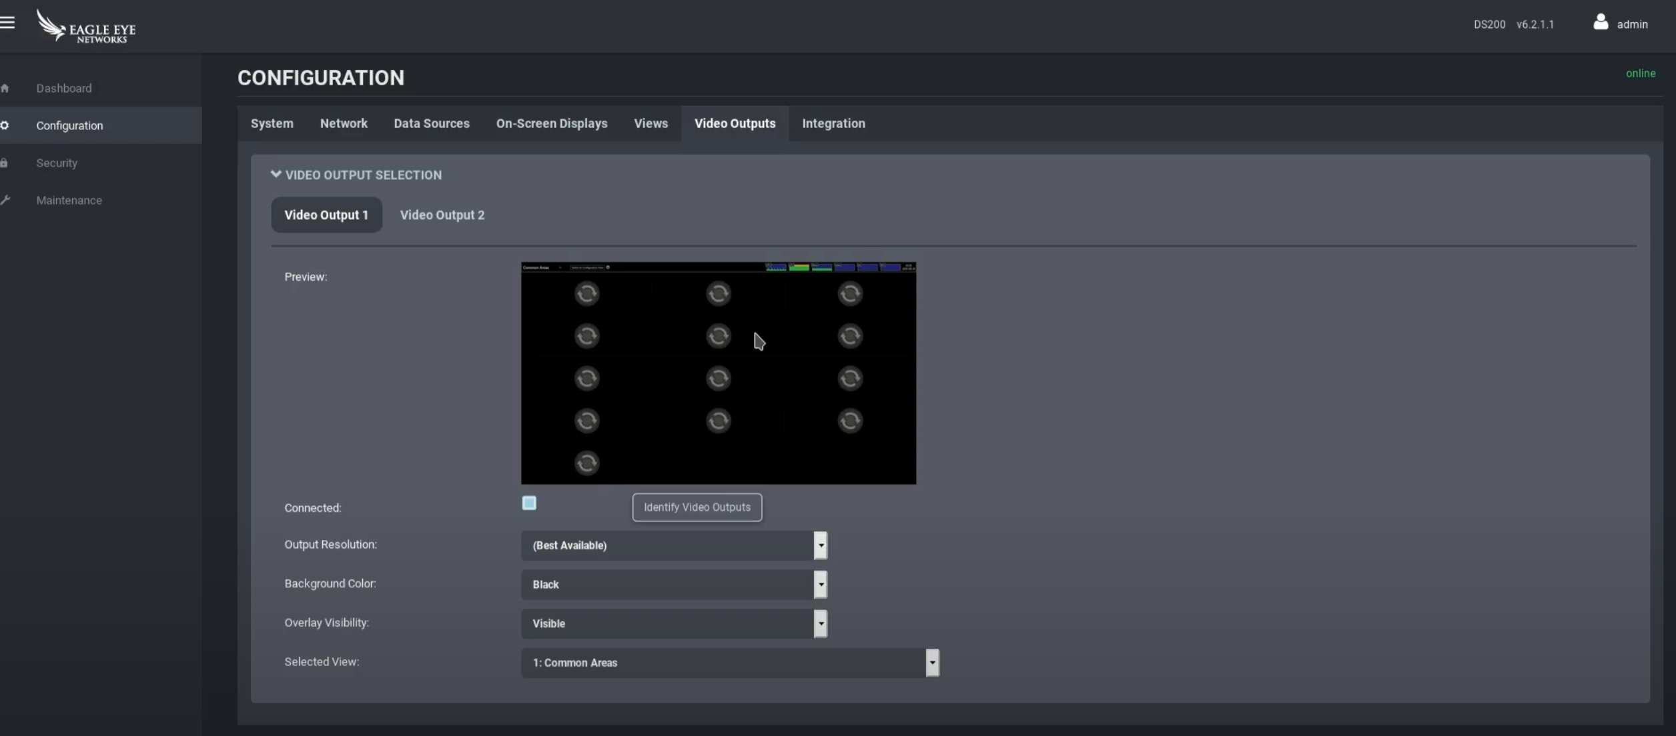Click the Dashboard home icon
This screenshot has width=1676, height=736.
pos(5,88)
